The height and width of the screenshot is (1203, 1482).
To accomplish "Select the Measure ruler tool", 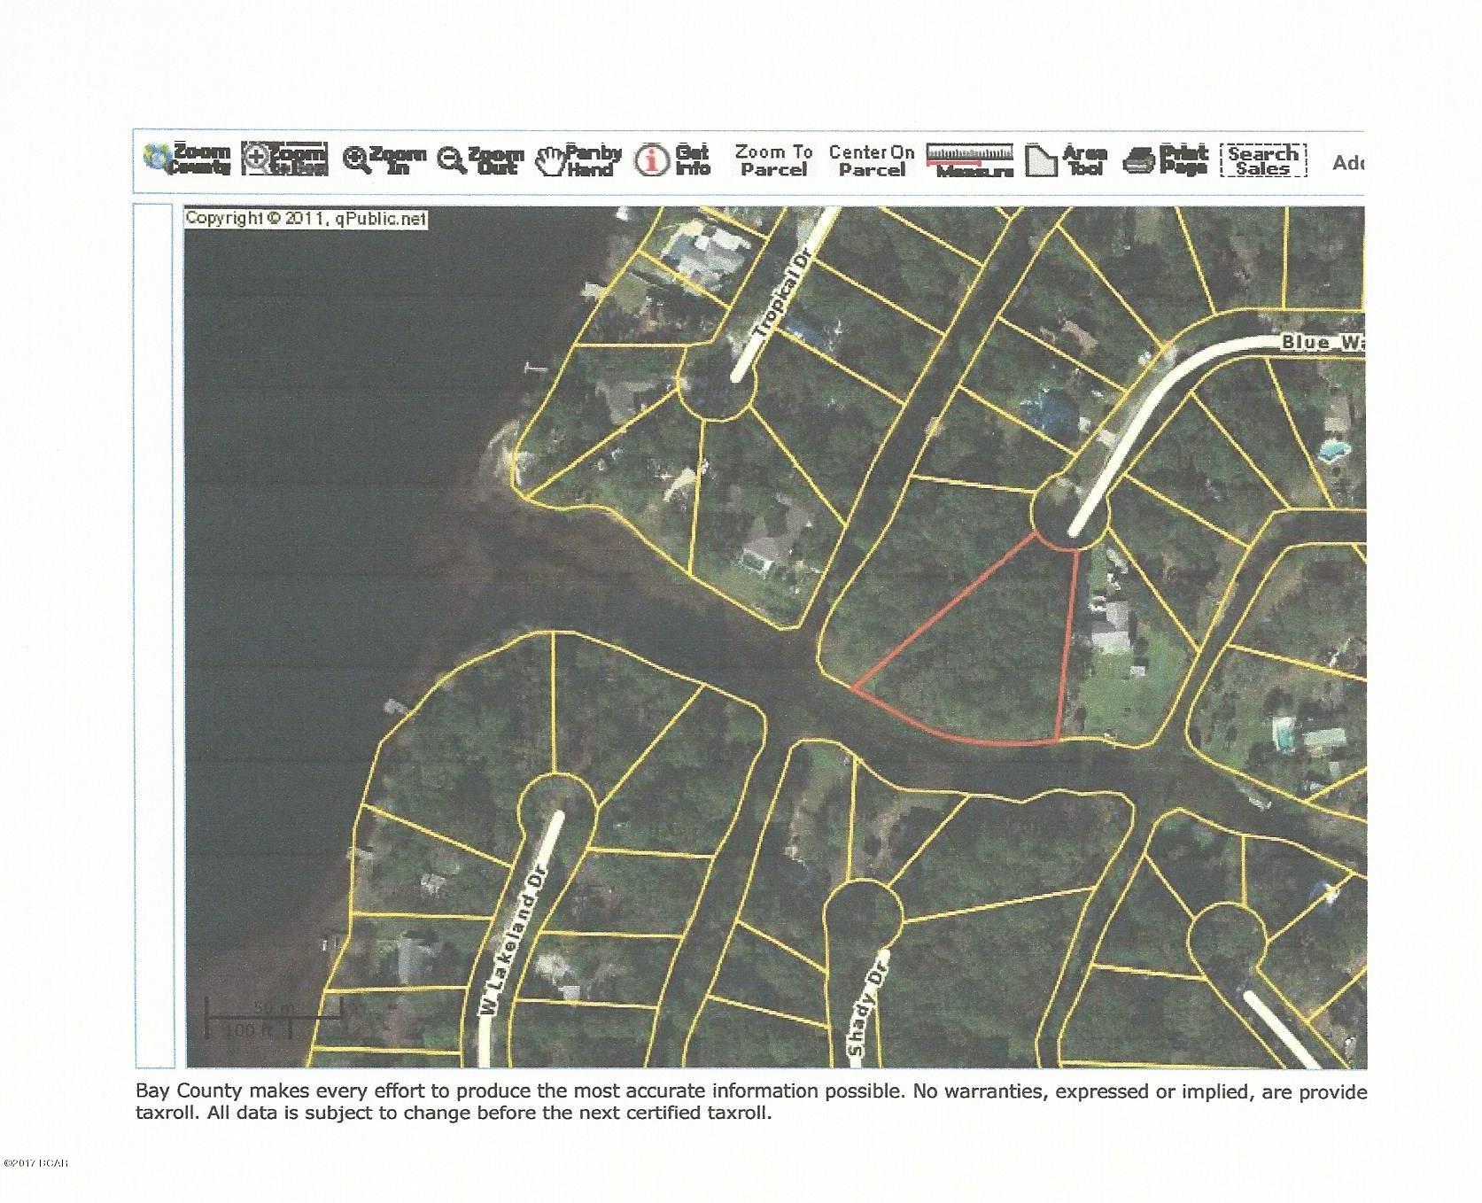I will pyautogui.click(x=969, y=160).
